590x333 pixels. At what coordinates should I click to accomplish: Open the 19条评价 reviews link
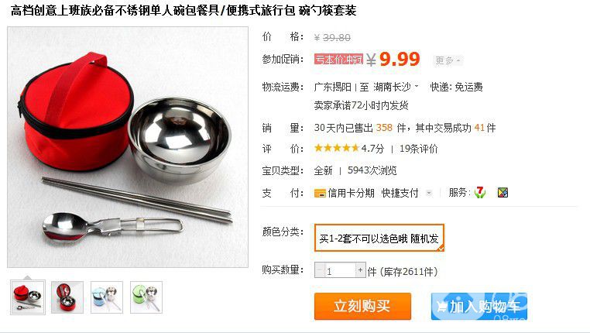(x=418, y=149)
